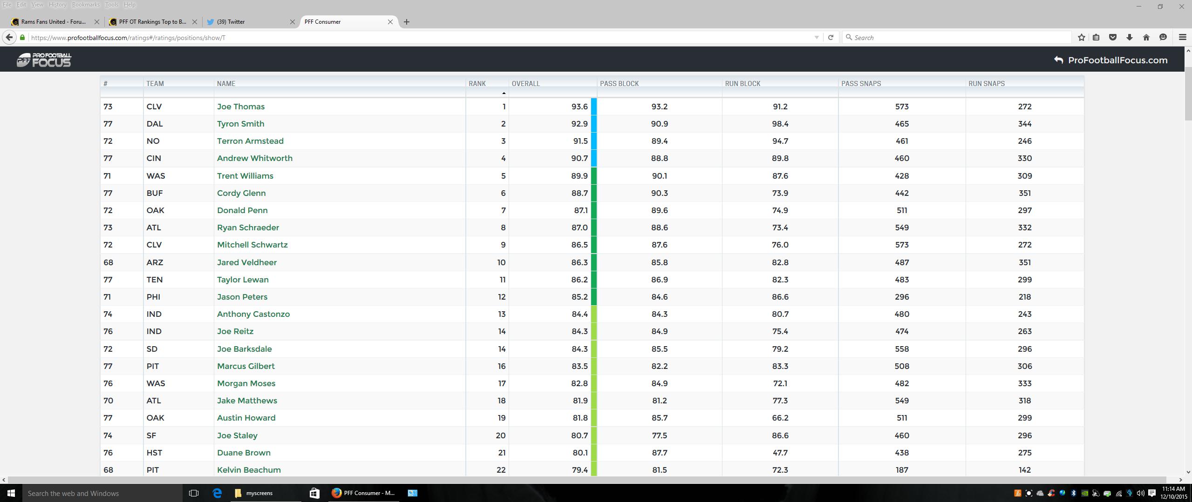Click the green padlock site identity icon
Screen dimensions: 1192x502
coord(22,37)
